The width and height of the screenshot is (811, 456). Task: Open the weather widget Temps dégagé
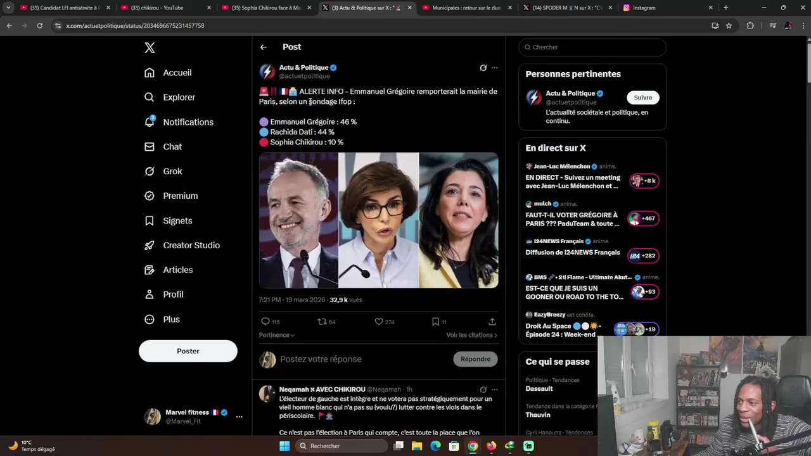pos(32,446)
